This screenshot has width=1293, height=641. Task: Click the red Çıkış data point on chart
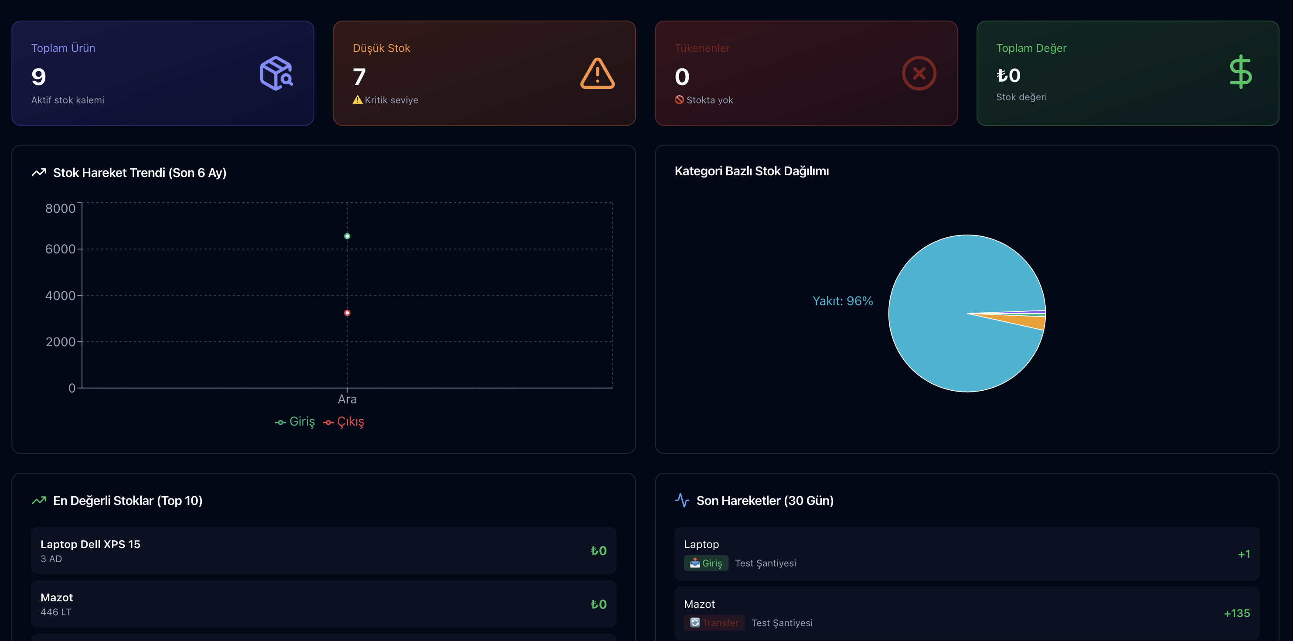(x=347, y=313)
